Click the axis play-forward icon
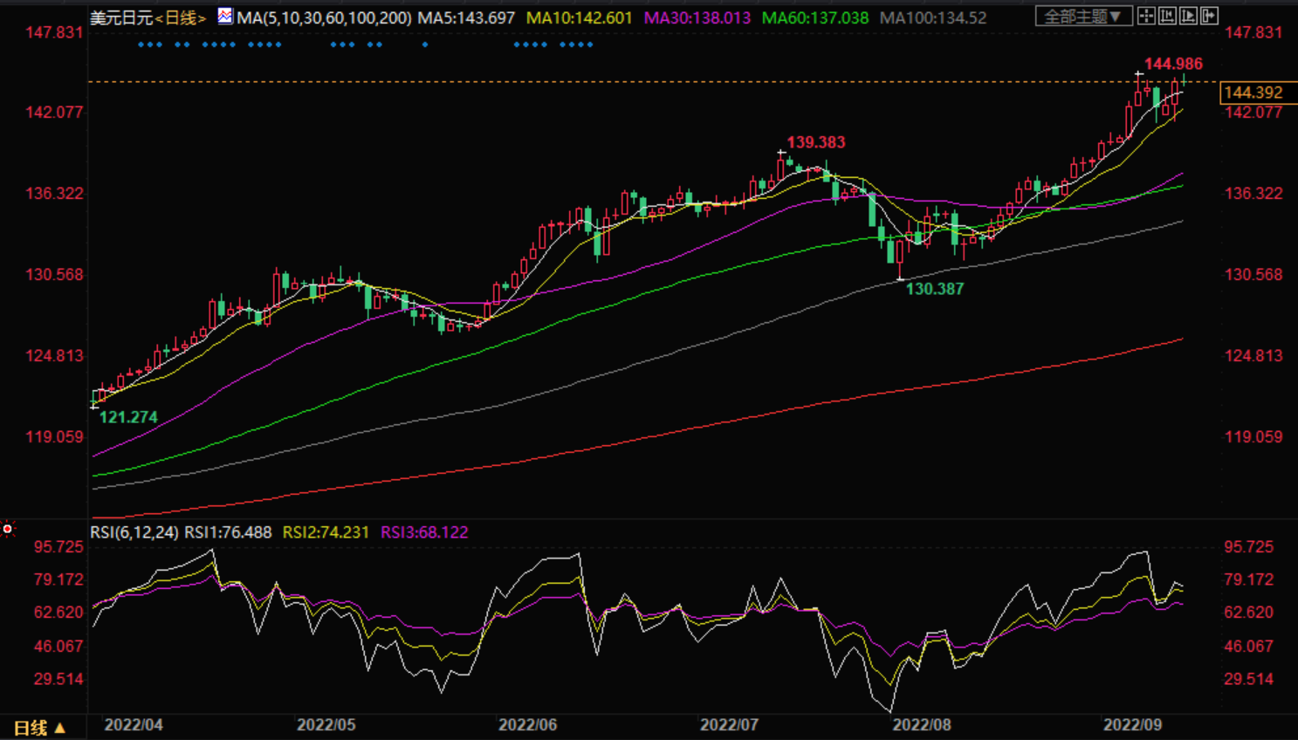The height and width of the screenshot is (740, 1298). [1188, 16]
